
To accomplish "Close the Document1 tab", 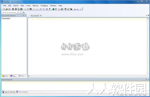I will coord(41,16).
